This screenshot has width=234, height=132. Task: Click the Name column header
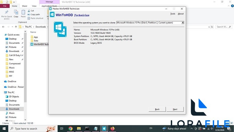pos(33,32)
